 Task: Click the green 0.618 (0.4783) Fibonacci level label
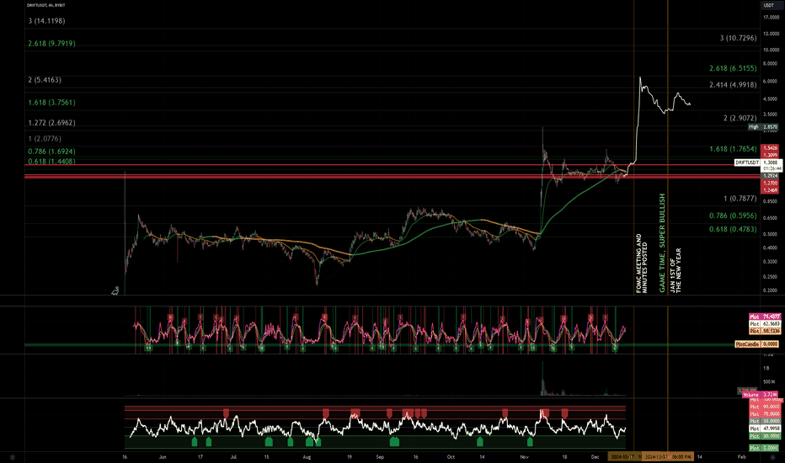733,229
